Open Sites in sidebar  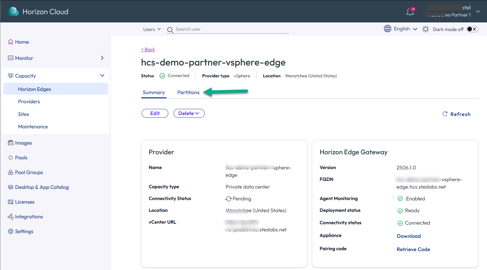pos(23,114)
